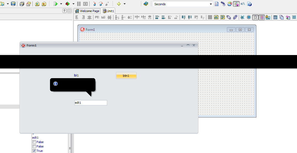Click the pie chart icon in toolbar

tap(230, 4)
